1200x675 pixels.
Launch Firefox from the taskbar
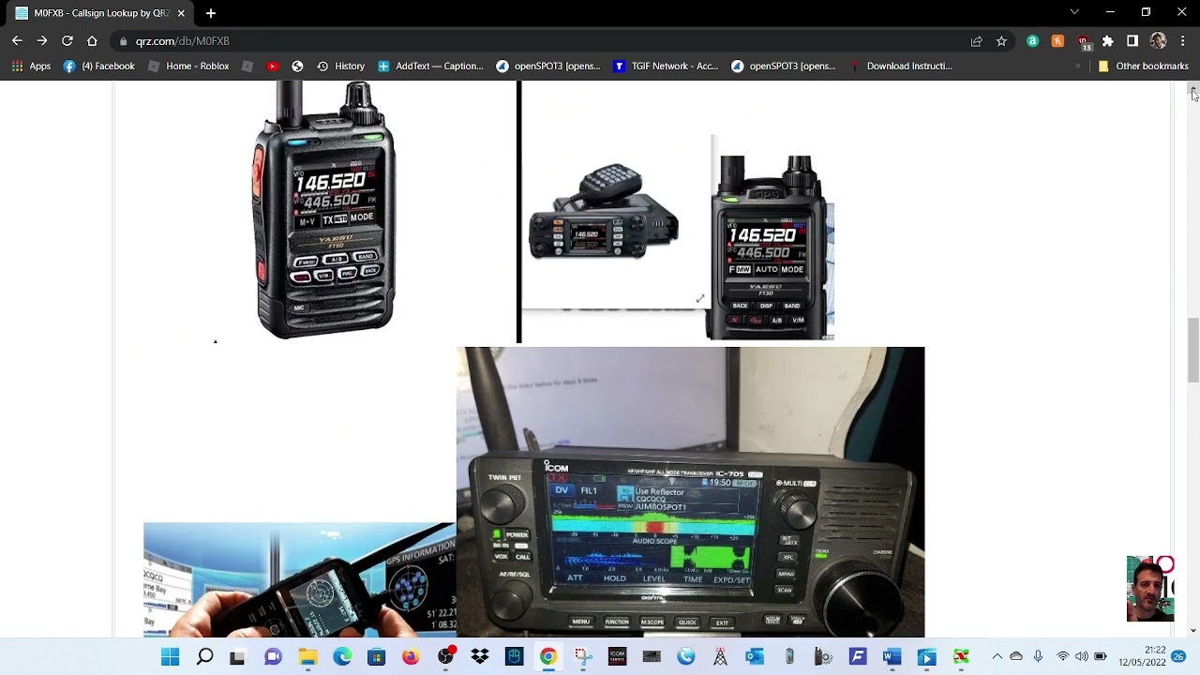411,657
